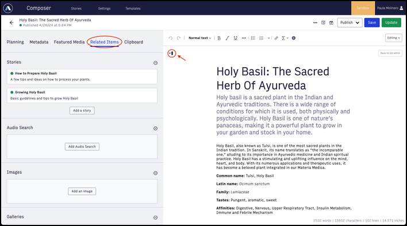407x226 pixels.
Task: Click the subheadline paragraph text
Action: point(283,115)
